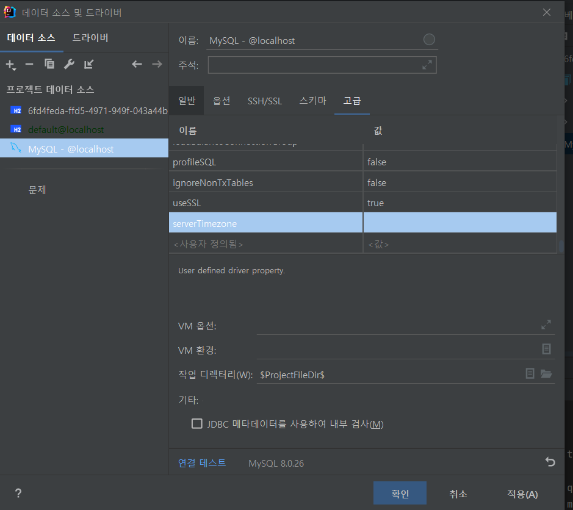
Task: Toggle JDBC metadata introspection checkbox
Action: pyautogui.click(x=197, y=424)
